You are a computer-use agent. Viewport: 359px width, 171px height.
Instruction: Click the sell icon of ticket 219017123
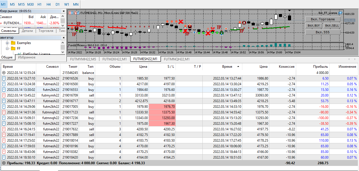(4, 112)
